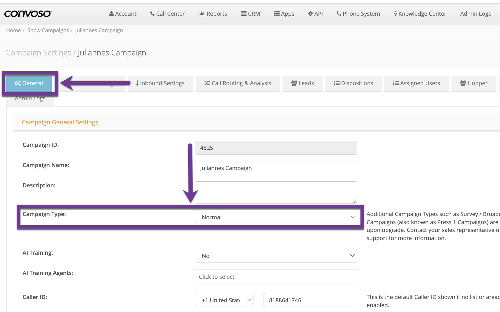
Task: Click the Convoso logo
Action: pos(28,14)
